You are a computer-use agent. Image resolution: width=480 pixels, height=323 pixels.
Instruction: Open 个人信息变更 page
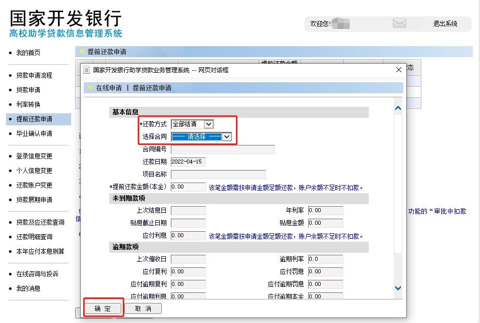(34, 171)
